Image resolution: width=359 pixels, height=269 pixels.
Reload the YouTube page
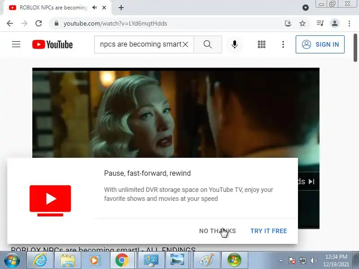click(x=39, y=23)
